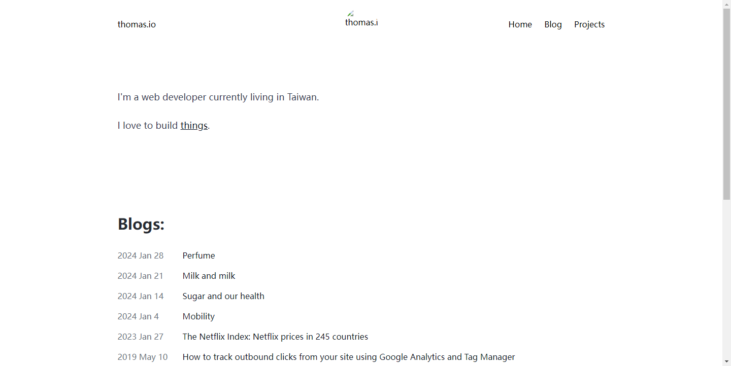Open the "Milk and milk" post
Viewport: 731px width, 366px height.
click(209, 276)
